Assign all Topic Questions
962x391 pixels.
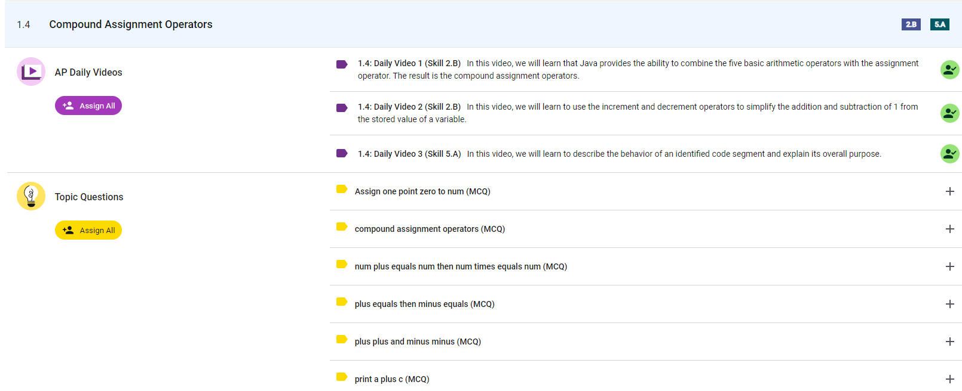tap(88, 230)
